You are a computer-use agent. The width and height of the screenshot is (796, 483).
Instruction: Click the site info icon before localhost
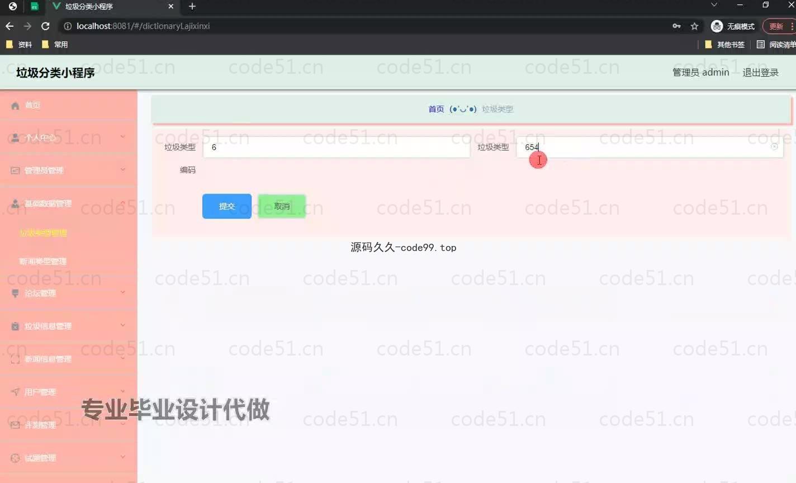68,26
